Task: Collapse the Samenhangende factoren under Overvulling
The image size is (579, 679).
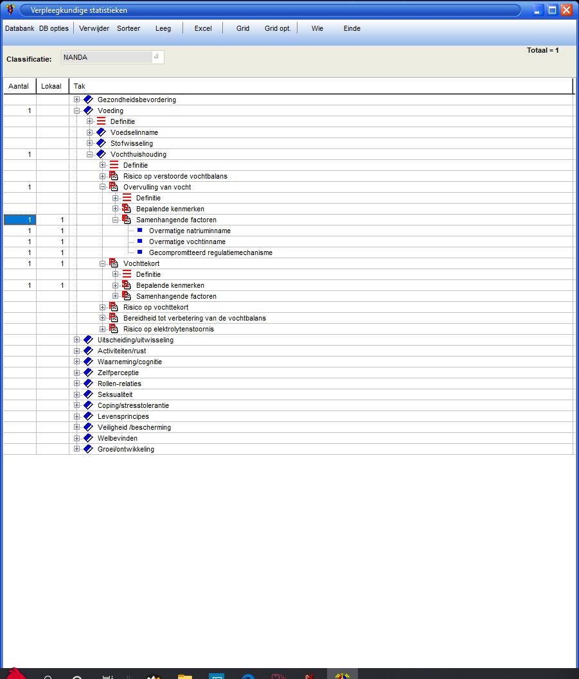Action: 116,220
